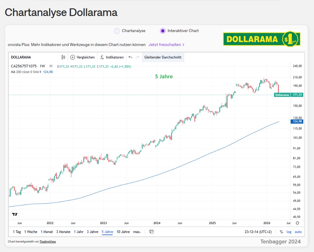Collapse the legend with the minus icon
This screenshot has height=252, width=314.
(51, 66)
